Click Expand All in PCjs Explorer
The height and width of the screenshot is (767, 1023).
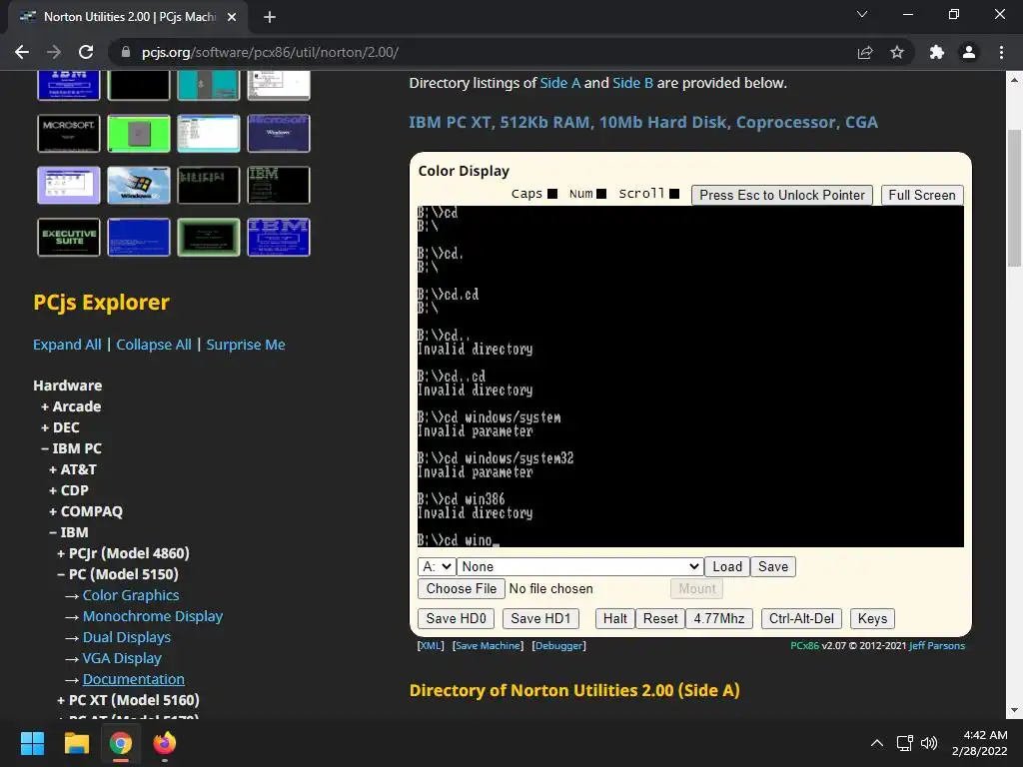point(67,345)
